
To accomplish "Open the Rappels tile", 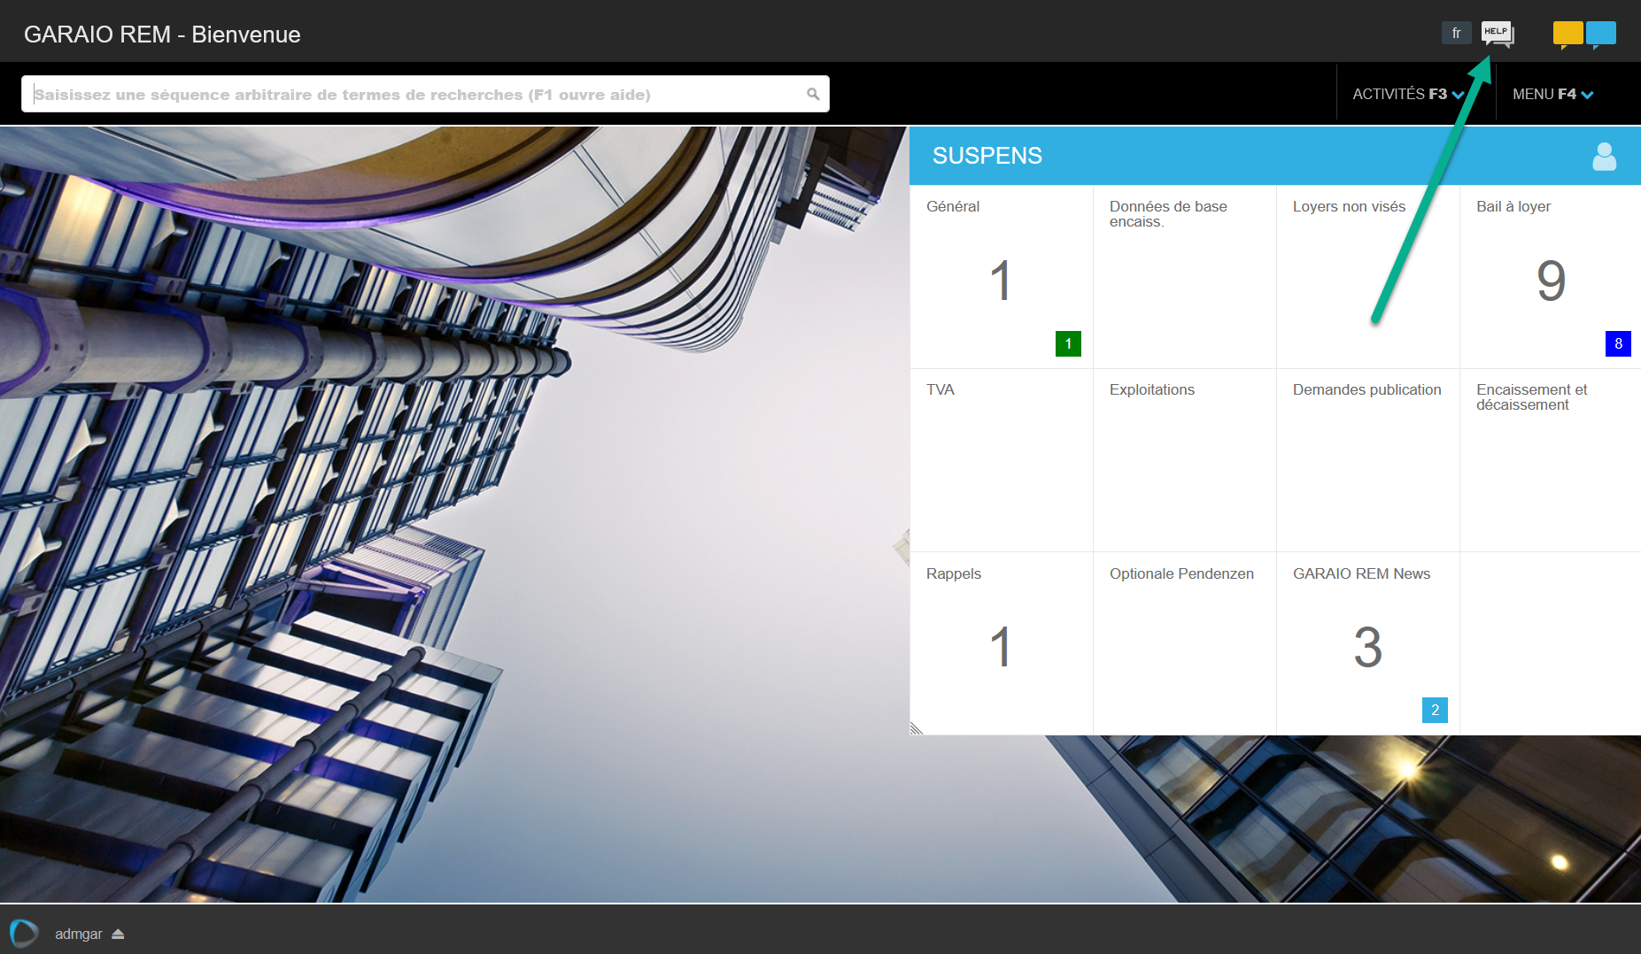I will point(1001,643).
